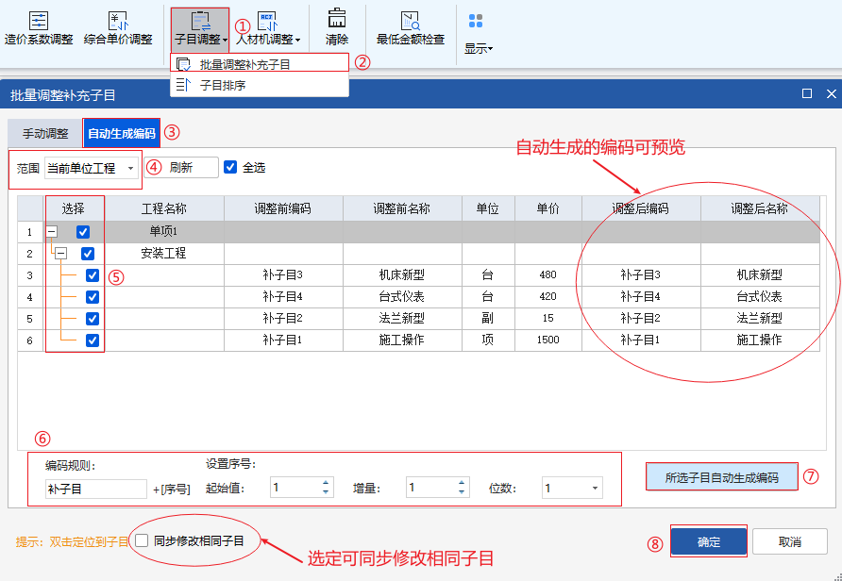Screen dimensions: 842x581
Task: Select 单位 cell 副
Action: (x=488, y=319)
